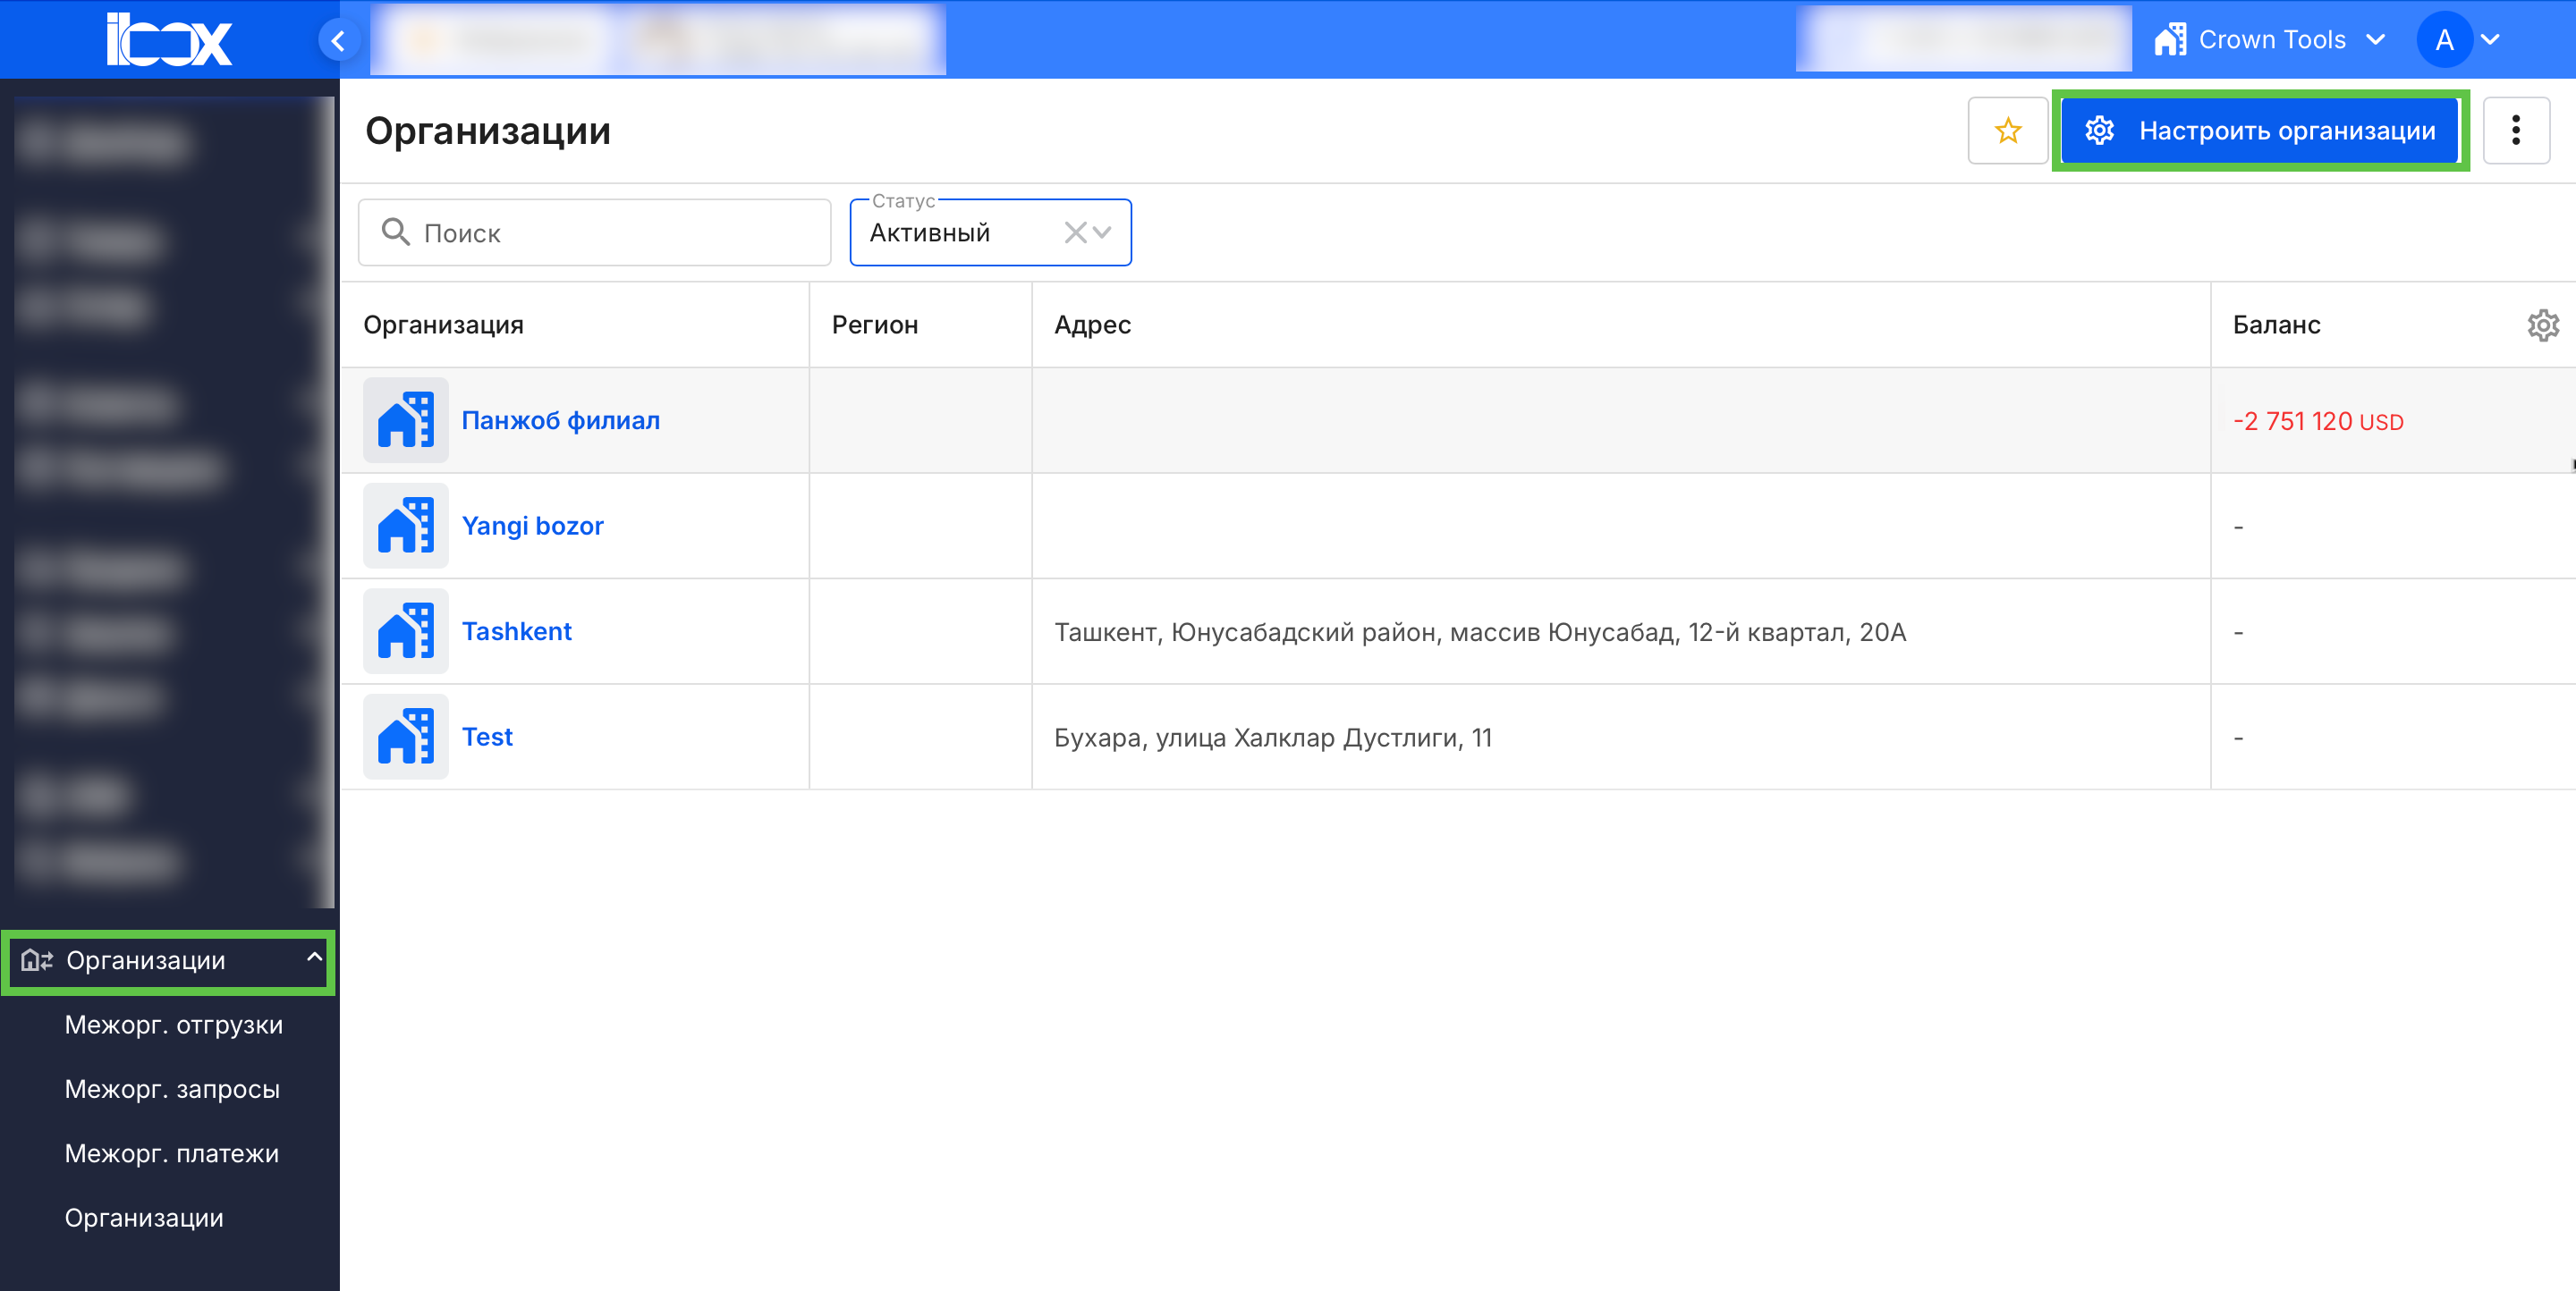Click the icox logo

pos(169,40)
